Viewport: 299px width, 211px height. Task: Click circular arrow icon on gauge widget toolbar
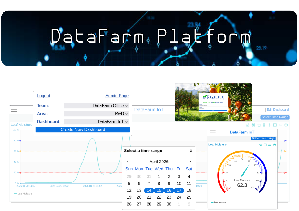[x=274, y=145]
